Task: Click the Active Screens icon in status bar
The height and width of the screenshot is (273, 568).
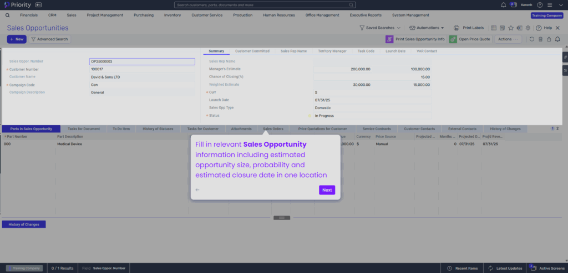Action: [532, 268]
